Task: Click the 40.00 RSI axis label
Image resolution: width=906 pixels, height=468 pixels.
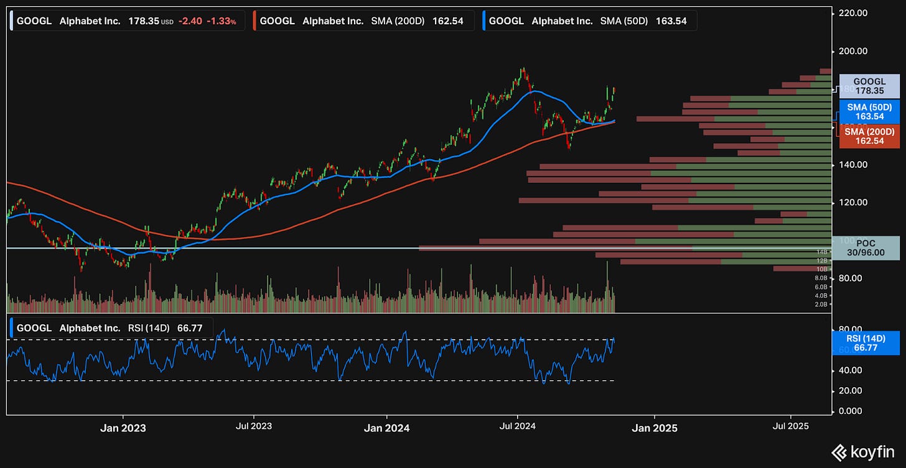Action: coord(850,370)
